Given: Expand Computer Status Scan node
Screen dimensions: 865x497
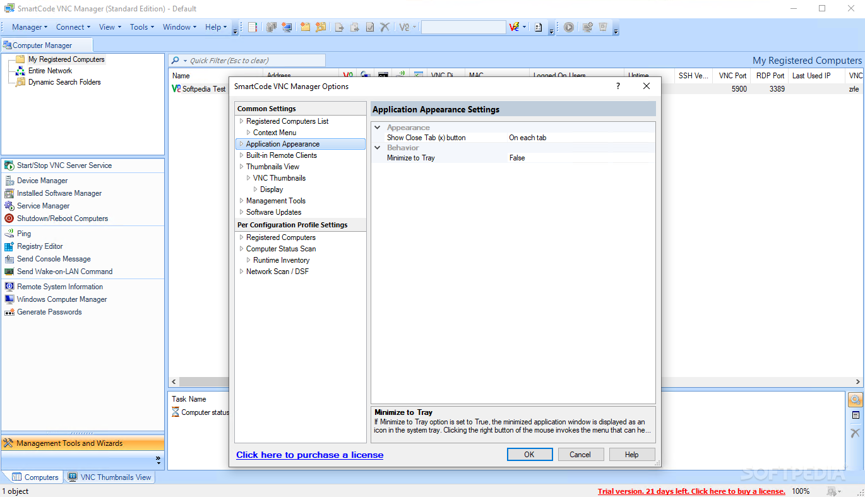Looking at the screenshot, I should [x=241, y=249].
